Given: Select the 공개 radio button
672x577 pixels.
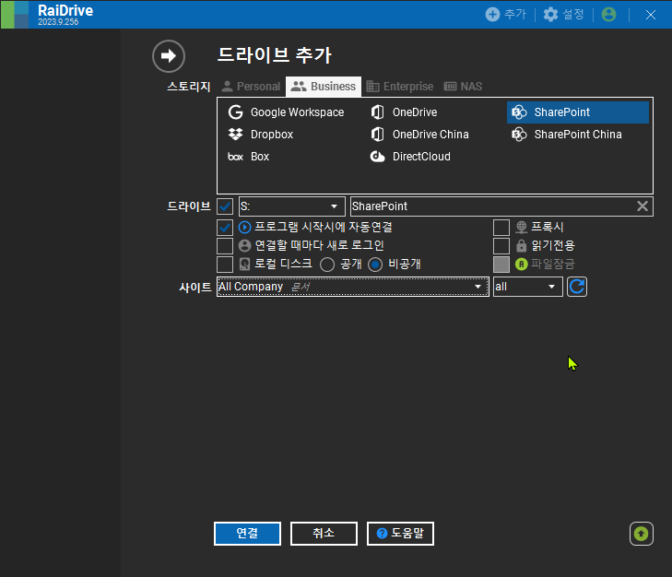Looking at the screenshot, I should (327, 265).
